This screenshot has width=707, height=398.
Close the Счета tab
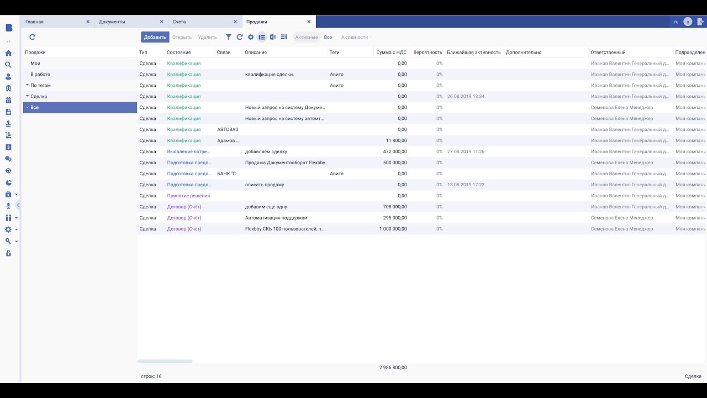235,22
